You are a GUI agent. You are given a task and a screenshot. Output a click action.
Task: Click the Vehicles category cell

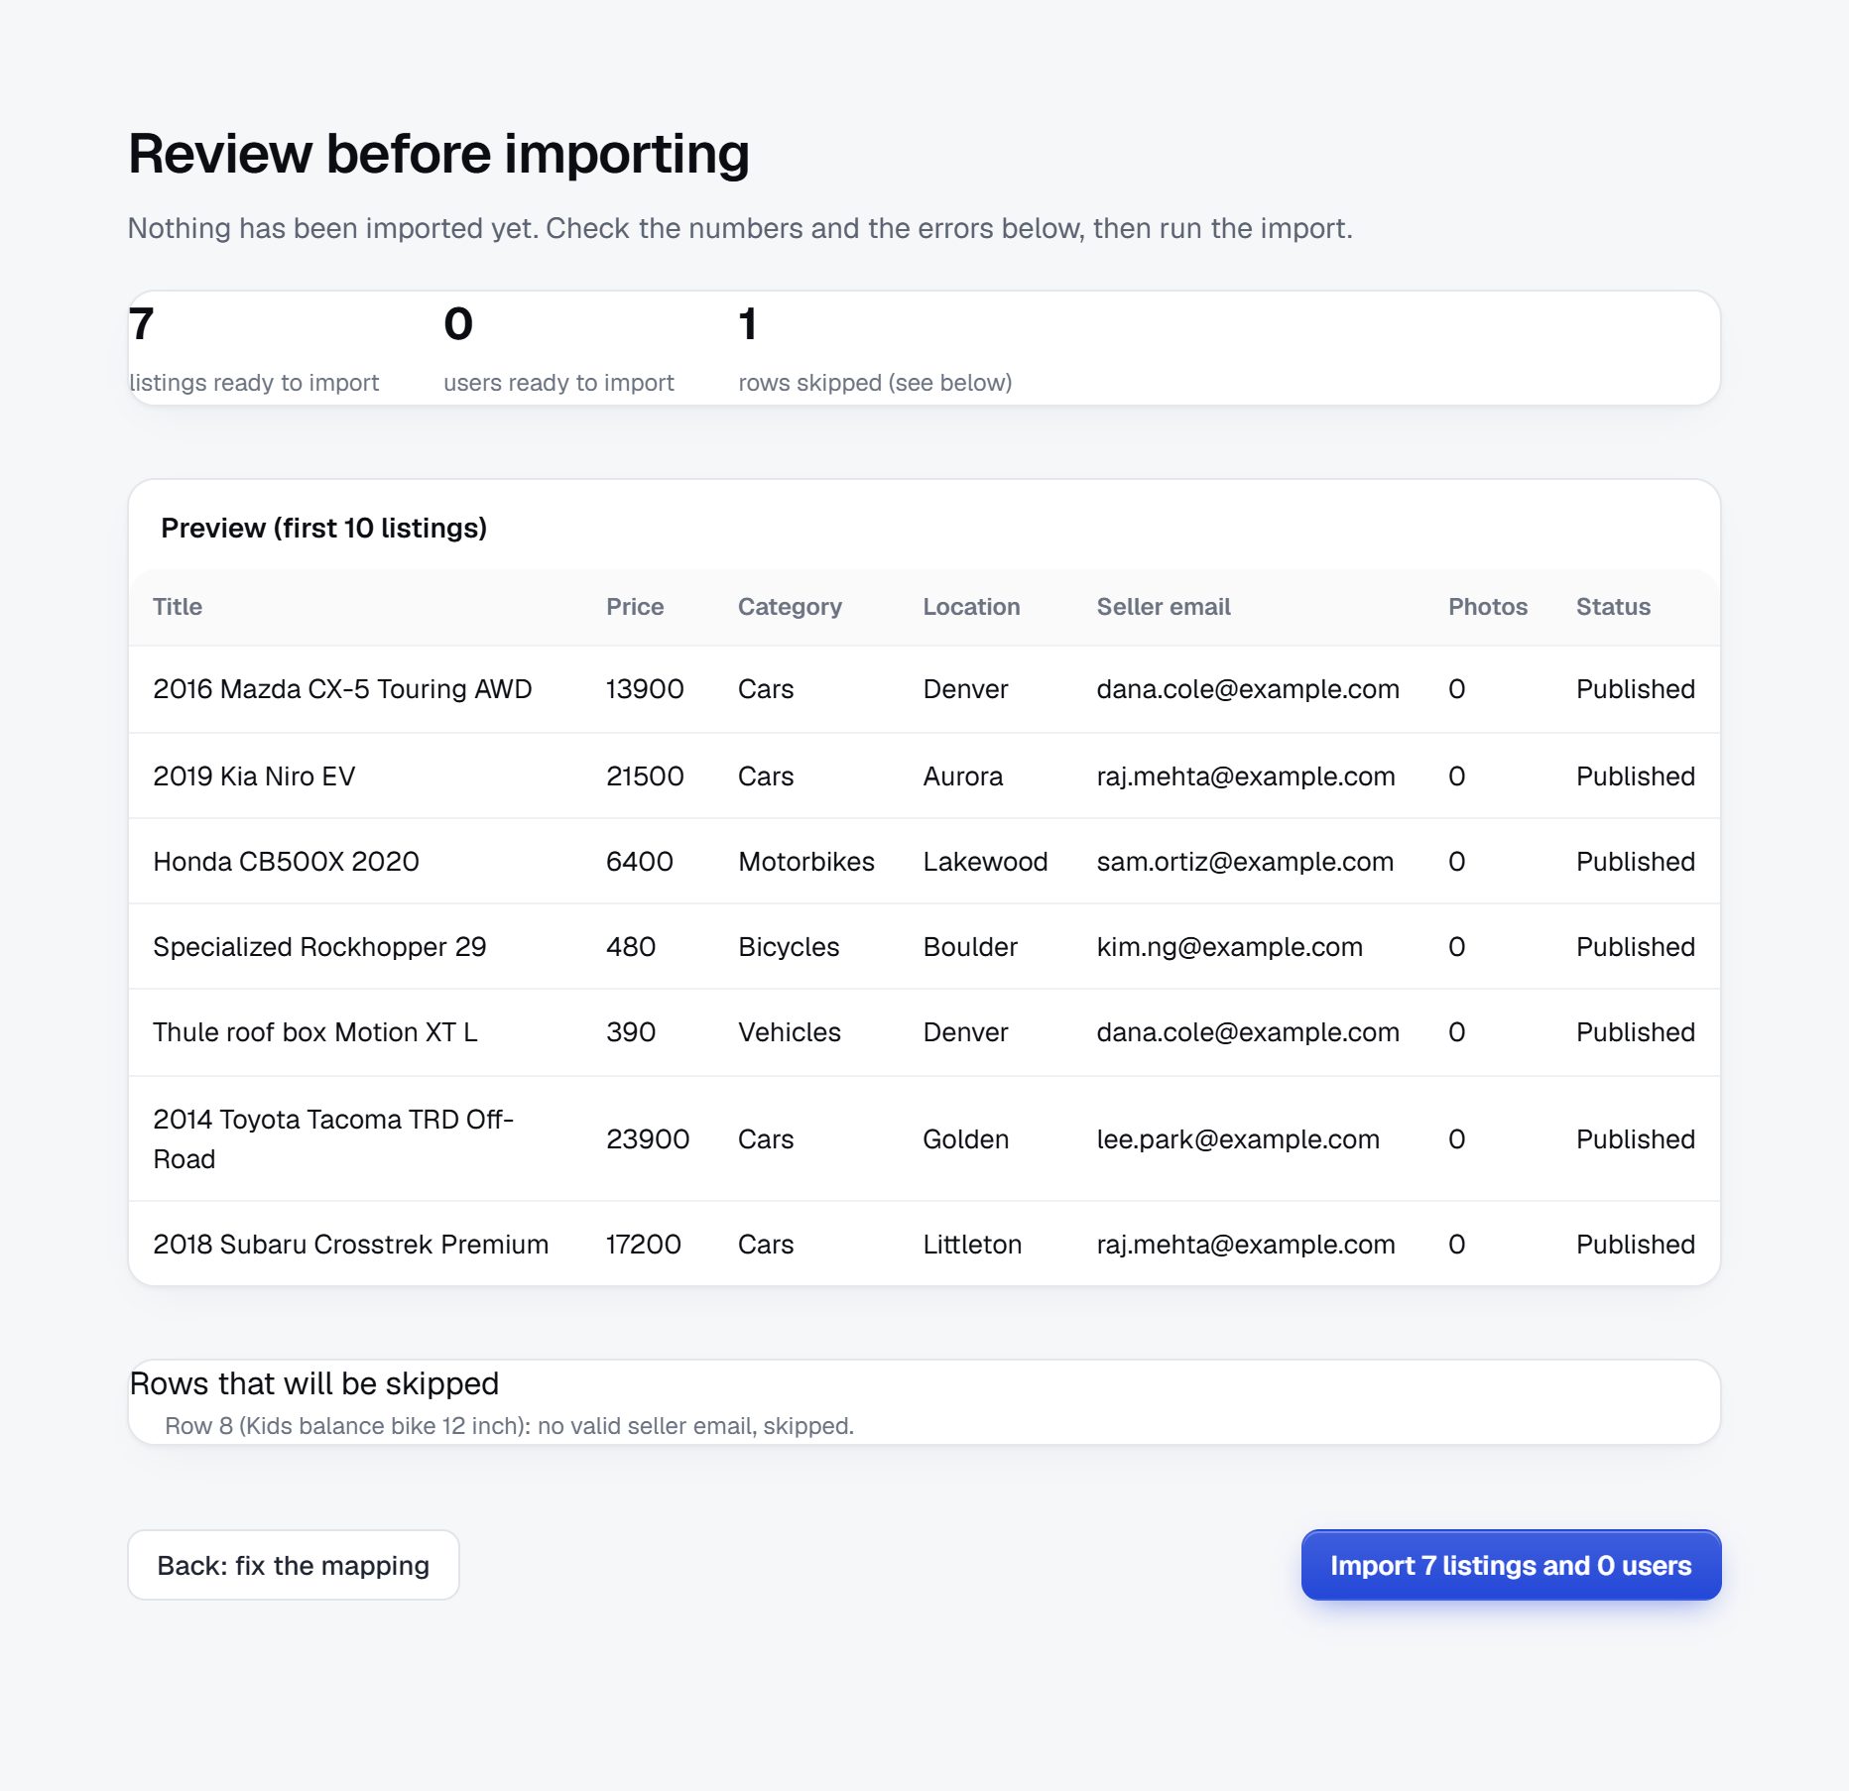coord(790,1032)
